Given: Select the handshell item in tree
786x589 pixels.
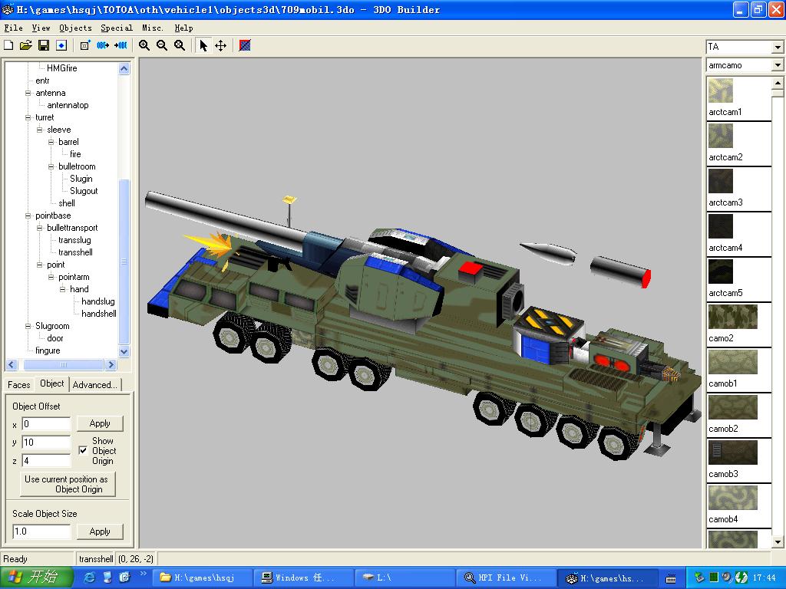Looking at the screenshot, I should 99,314.
